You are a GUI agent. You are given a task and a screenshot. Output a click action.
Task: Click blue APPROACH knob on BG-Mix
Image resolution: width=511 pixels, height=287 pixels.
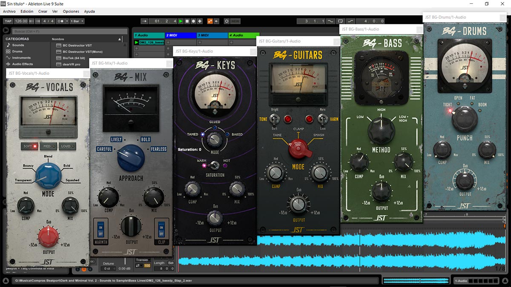click(x=131, y=158)
